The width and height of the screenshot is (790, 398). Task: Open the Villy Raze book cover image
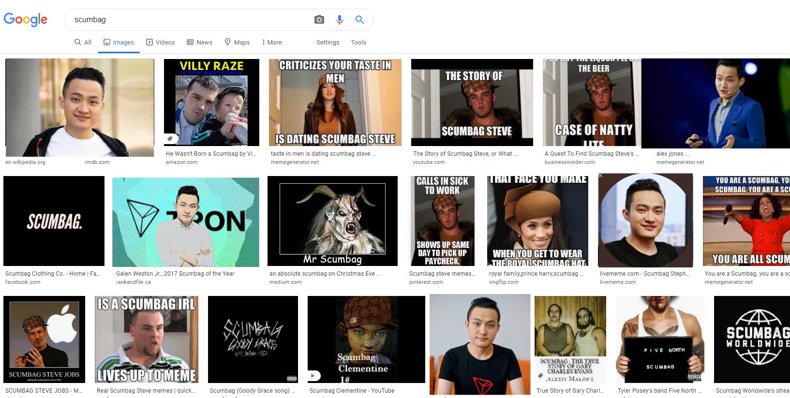tap(211, 103)
